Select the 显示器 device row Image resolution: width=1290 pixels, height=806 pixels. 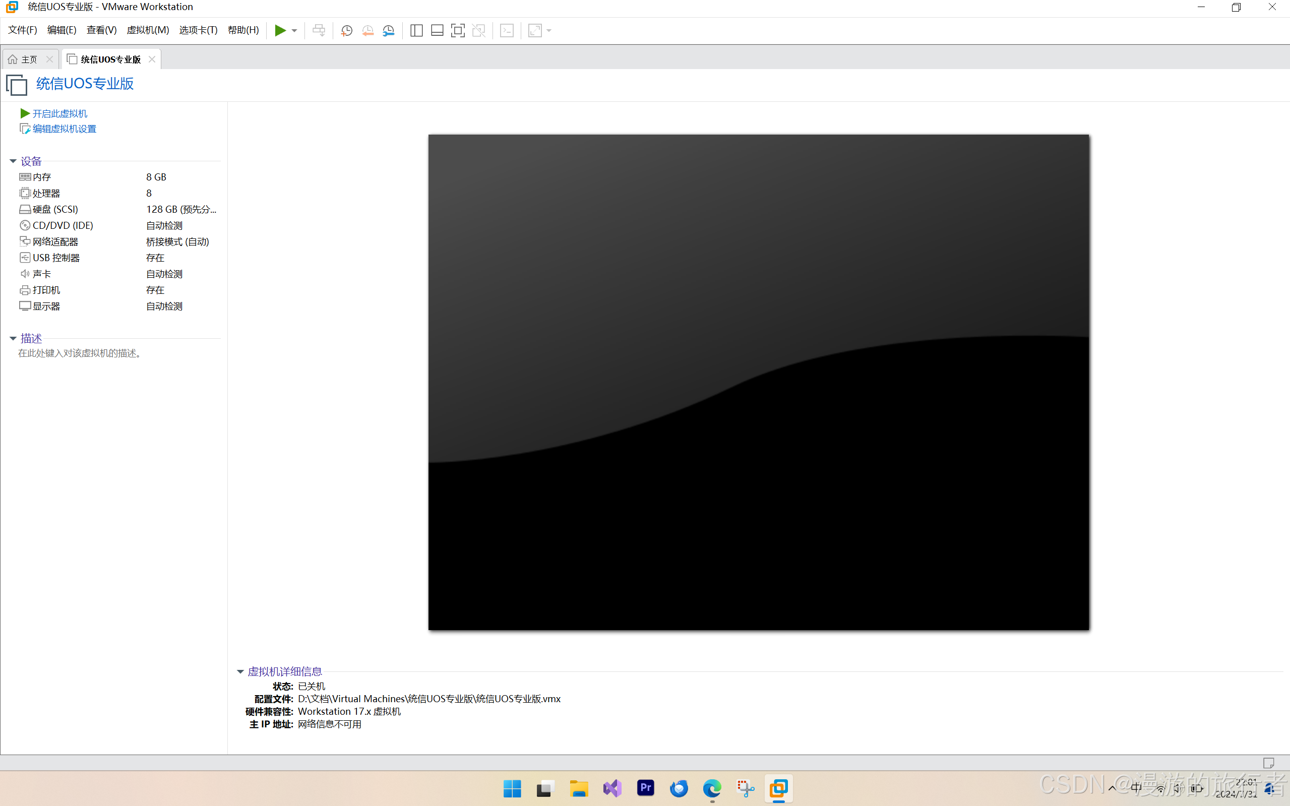[119, 306]
